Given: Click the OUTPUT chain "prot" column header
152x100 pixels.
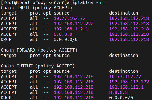Looking at the screenshot, I should 35,71.
